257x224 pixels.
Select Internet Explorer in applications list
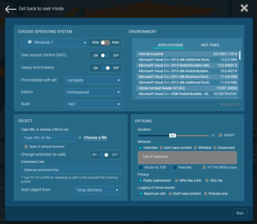(x=188, y=54)
